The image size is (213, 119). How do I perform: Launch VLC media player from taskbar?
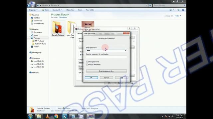pos(48,116)
